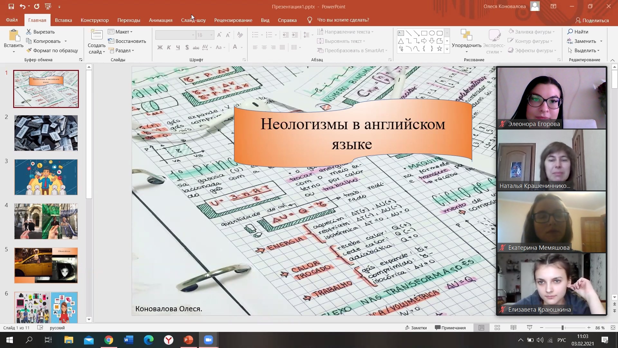618x348 pixels.
Task: Switch to Review (Рецензирование) tab
Action: pyautogui.click(x=233, y=20)
